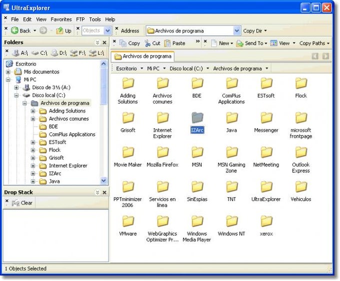Switch to network drive L:\
Viewport: 340px width, 281px height.
pos(96,53)
